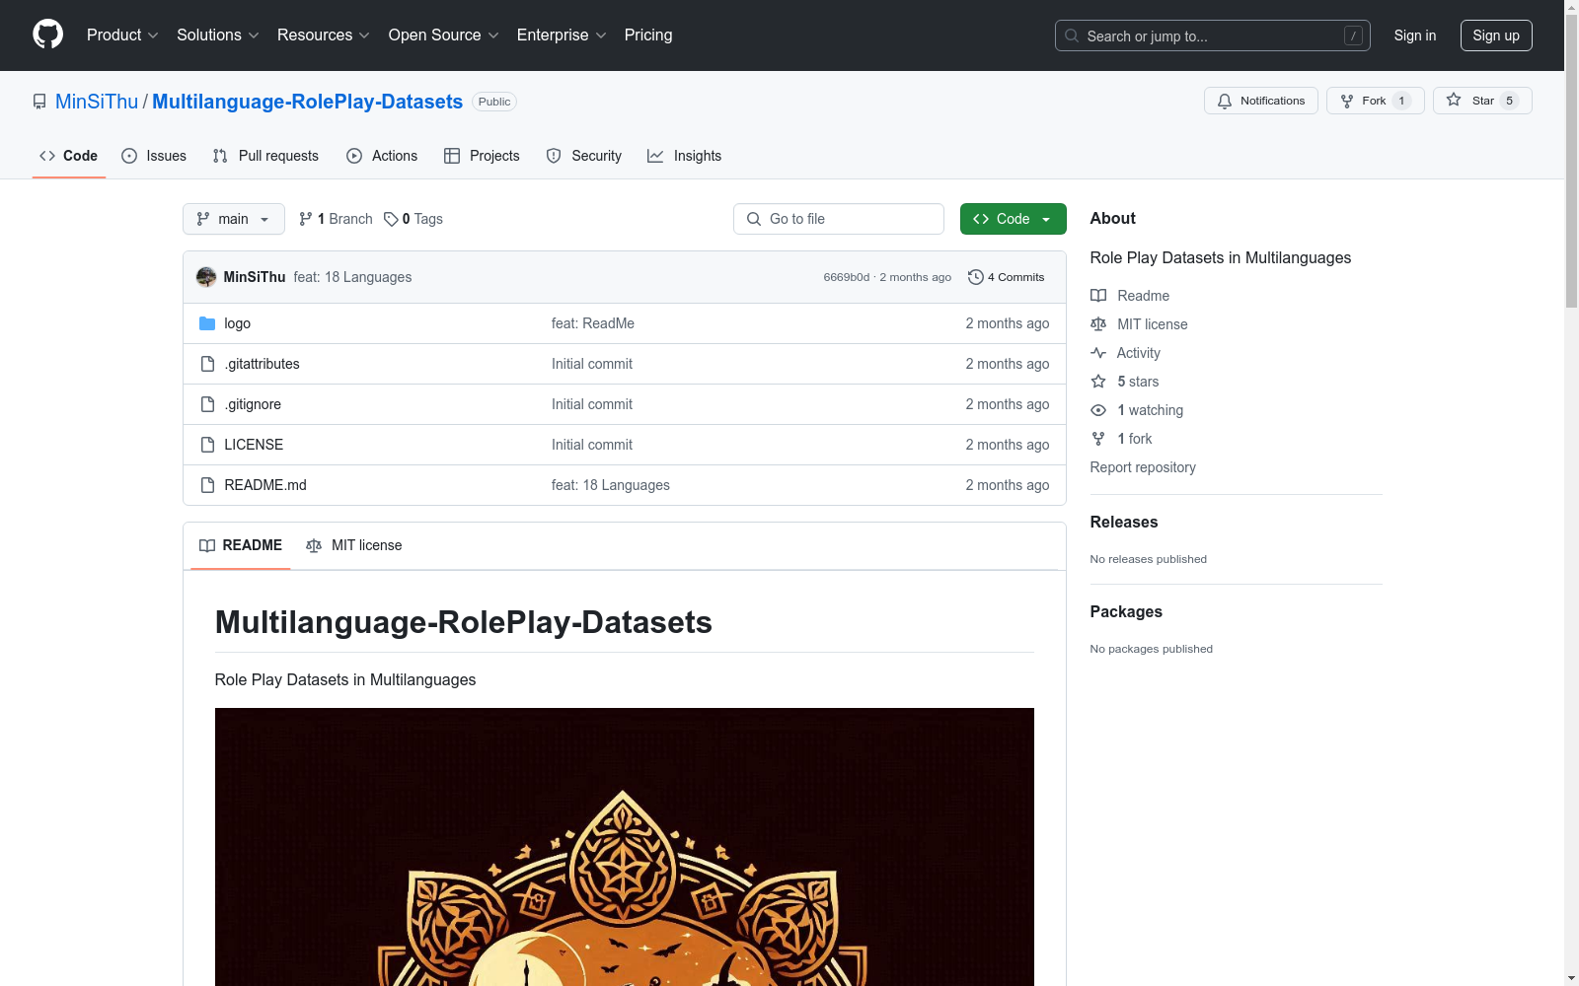Viewport: 1579px width, 986px height.
Task: View the 1 Branch link
Action: click(x=336, y=219)
